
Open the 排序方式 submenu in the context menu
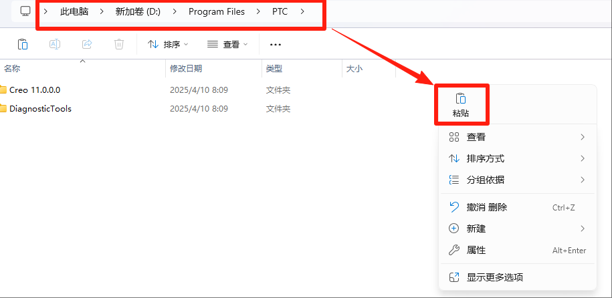coord(518,158)
